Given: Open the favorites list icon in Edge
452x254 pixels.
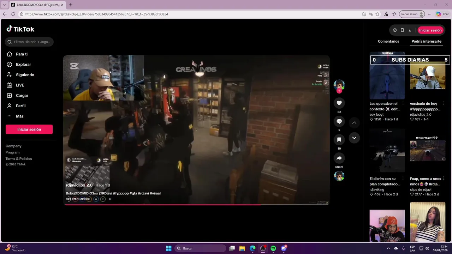Looking at the screenshot, I should coord(394,14).
